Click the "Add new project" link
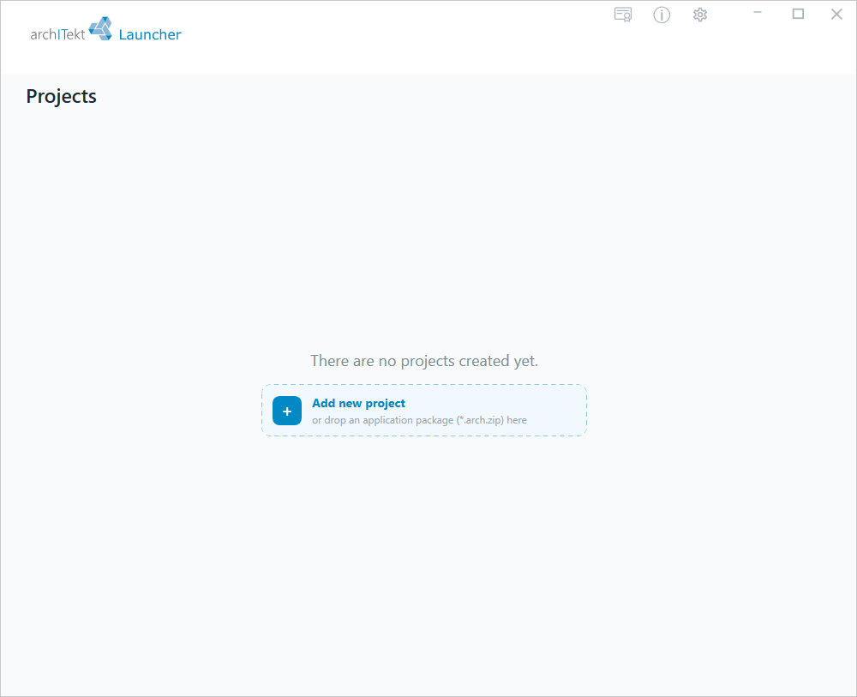This screenshot has width=857, height=697. (358, 404)
